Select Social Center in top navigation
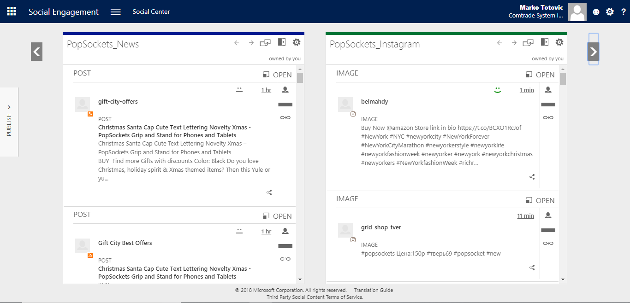 pyautogui.click(x=151, y=12)
